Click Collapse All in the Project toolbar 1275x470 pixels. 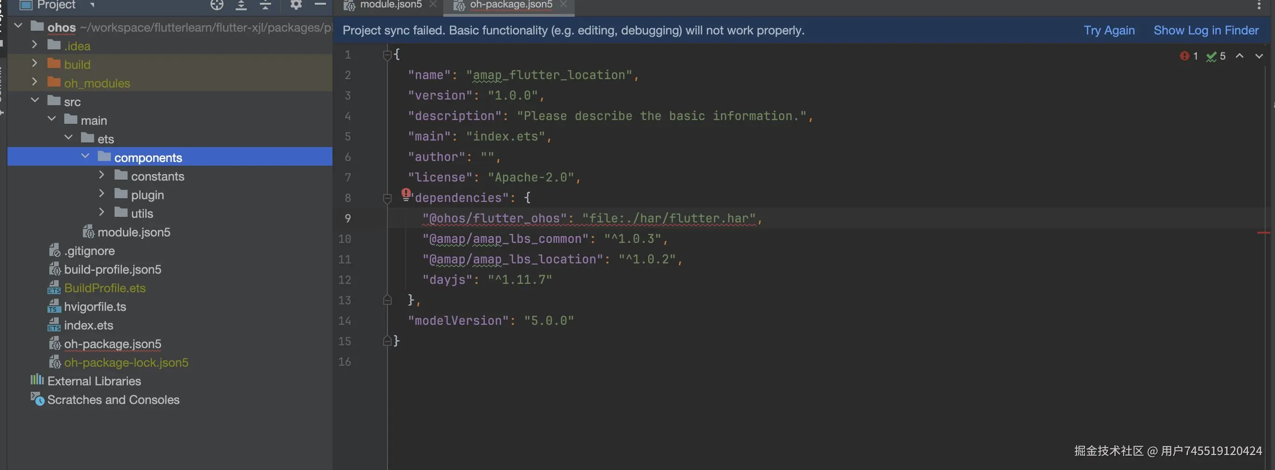point(265,5)
